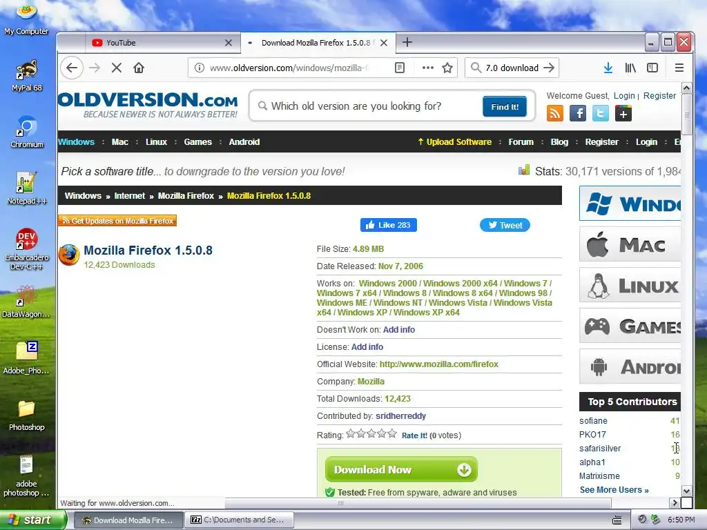Screen dimensions: 707x530
Task: Click the Facebook Like 283 button
Action: click(x=389, y=225)
